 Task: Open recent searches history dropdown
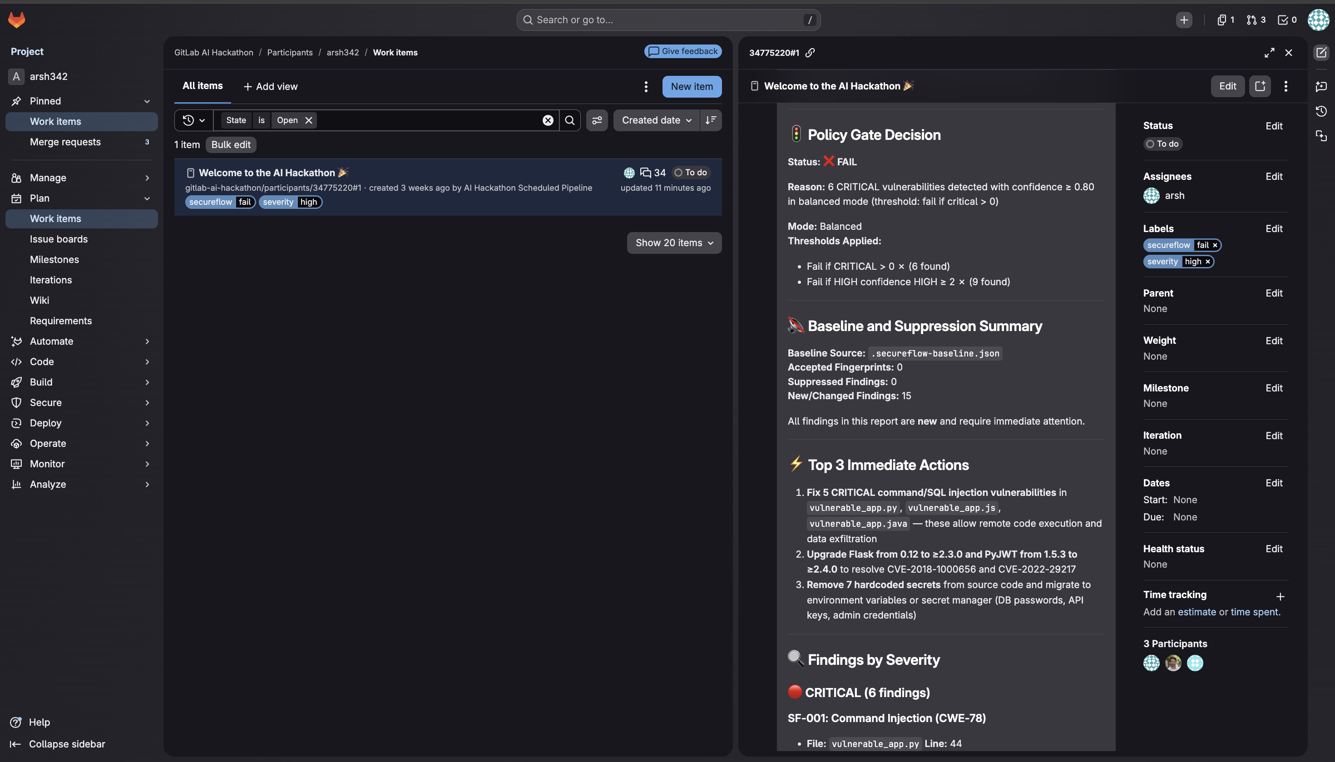pos(193,120)
